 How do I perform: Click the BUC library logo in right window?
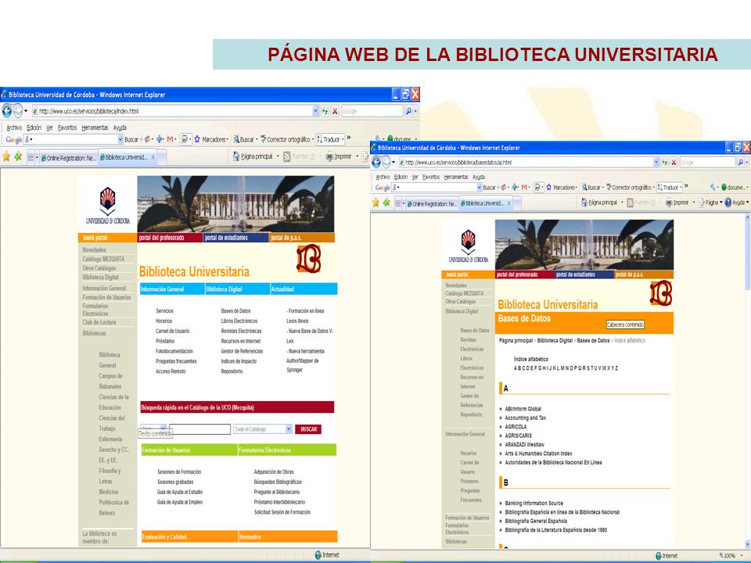pyautogui.click(x=661, y=293)
